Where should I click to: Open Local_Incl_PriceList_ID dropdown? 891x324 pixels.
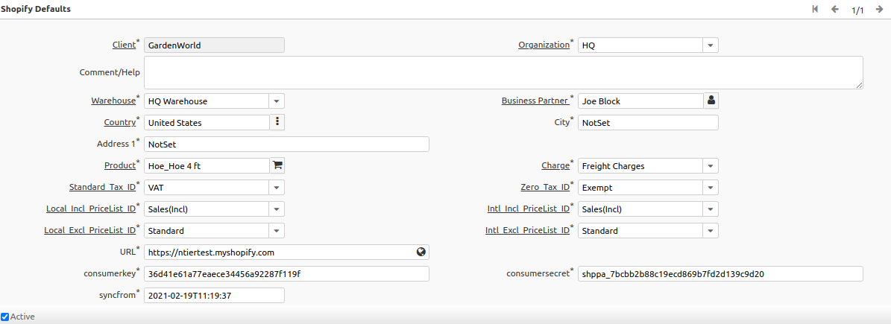[277, 209]
